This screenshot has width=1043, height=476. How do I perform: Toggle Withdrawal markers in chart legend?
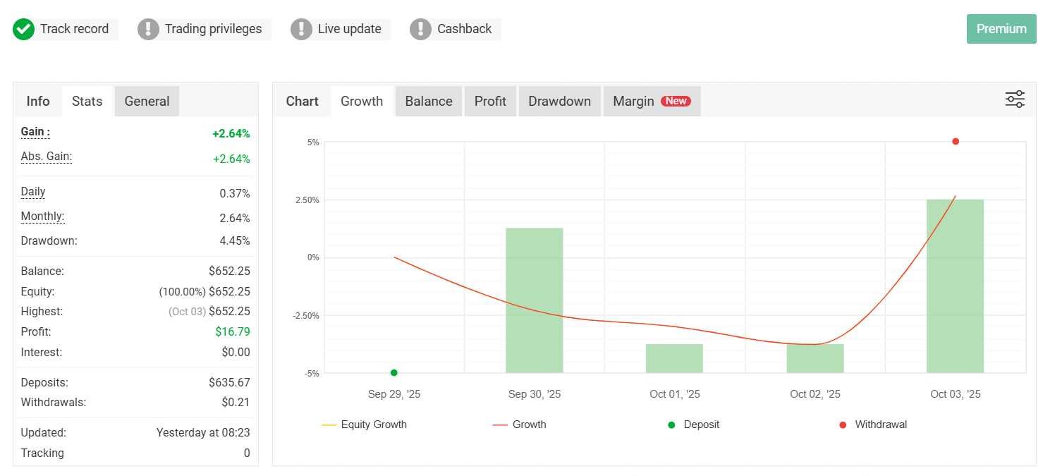pos(873,425)
